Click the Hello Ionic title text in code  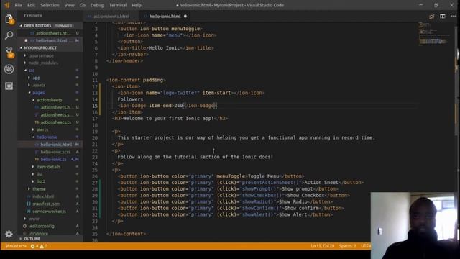coord(165,48)
